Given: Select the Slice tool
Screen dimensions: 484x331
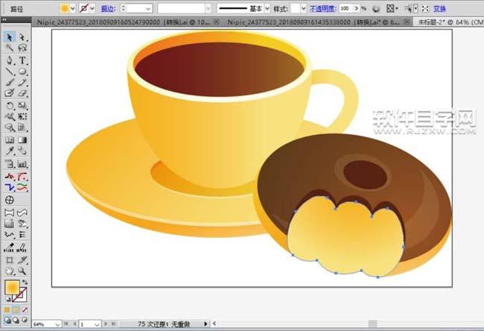Looking at the screenshot, I should (22, 260).
